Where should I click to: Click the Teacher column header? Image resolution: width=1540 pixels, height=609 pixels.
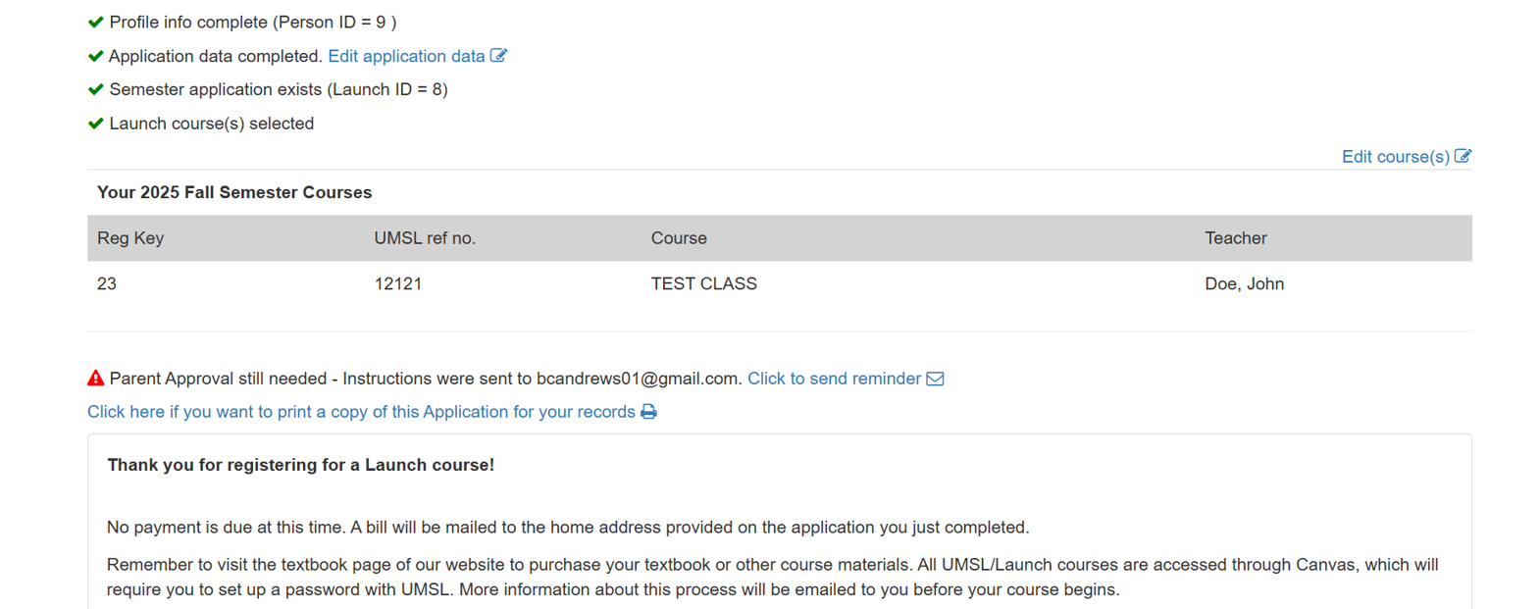(x=1235, y=237)
